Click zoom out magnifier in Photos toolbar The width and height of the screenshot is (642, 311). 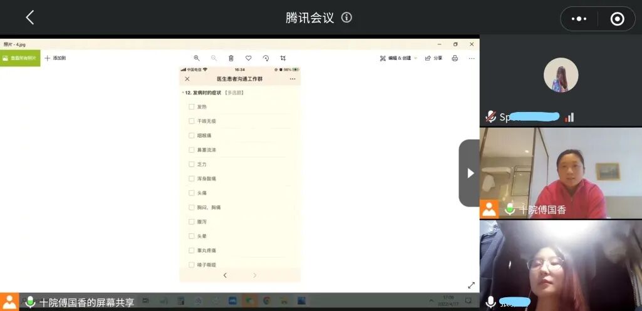(x=214, y=58)
